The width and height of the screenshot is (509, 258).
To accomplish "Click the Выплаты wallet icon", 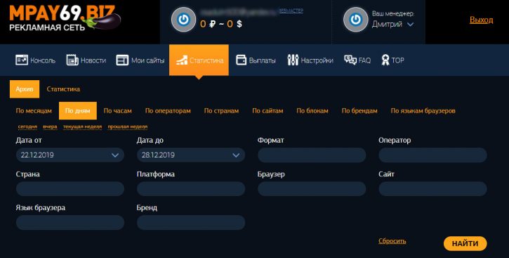I will point(242,60).
